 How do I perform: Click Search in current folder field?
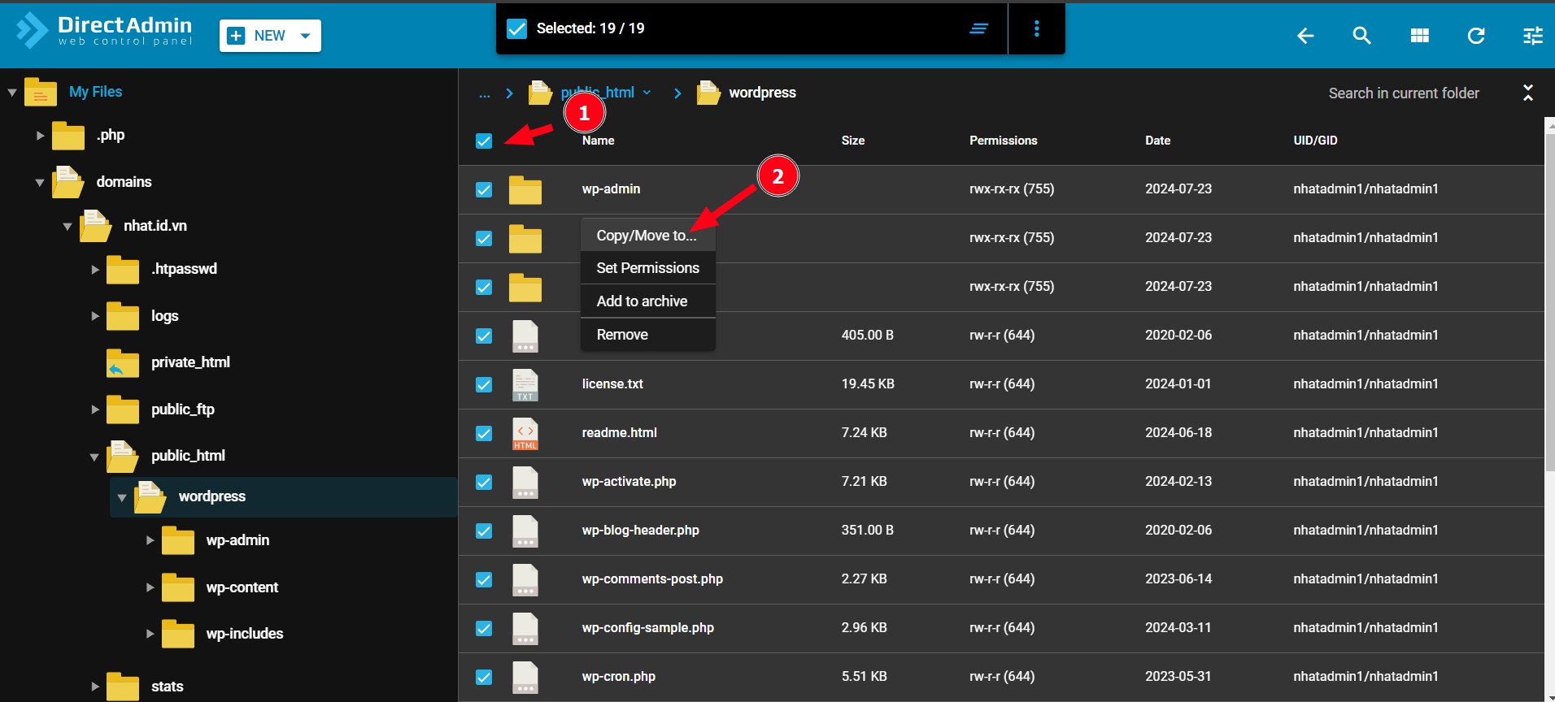(x=1404, y=93)
